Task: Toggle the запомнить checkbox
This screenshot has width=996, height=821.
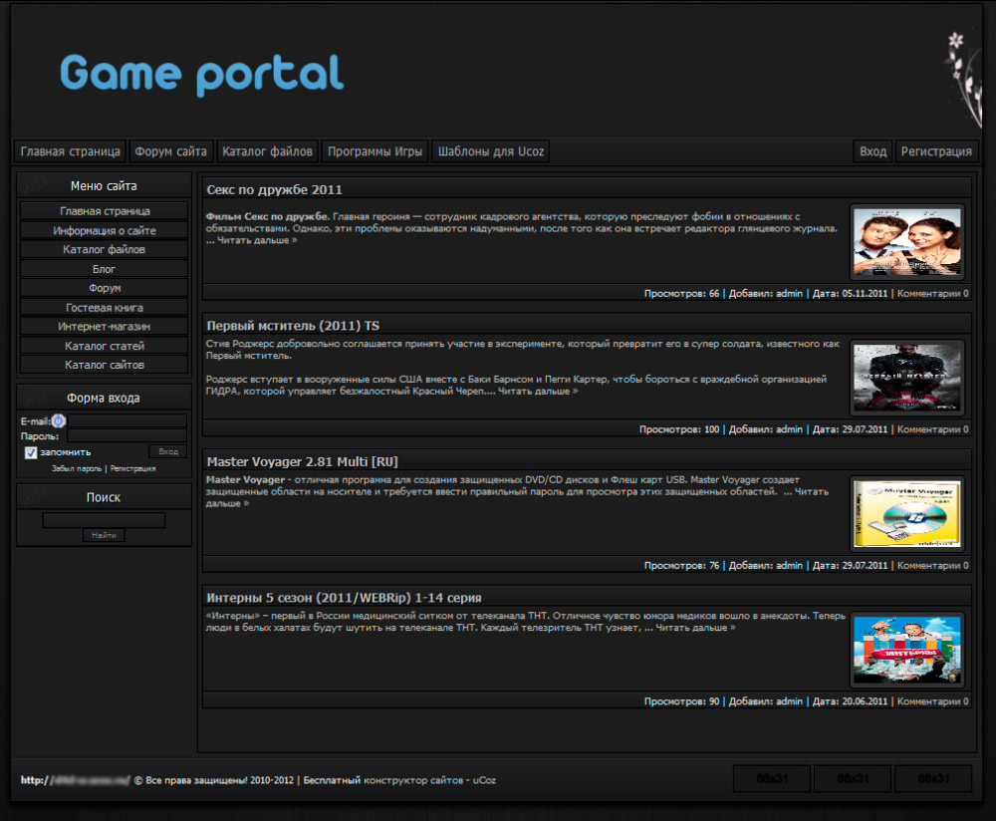Action: click(x=31, y=452)
